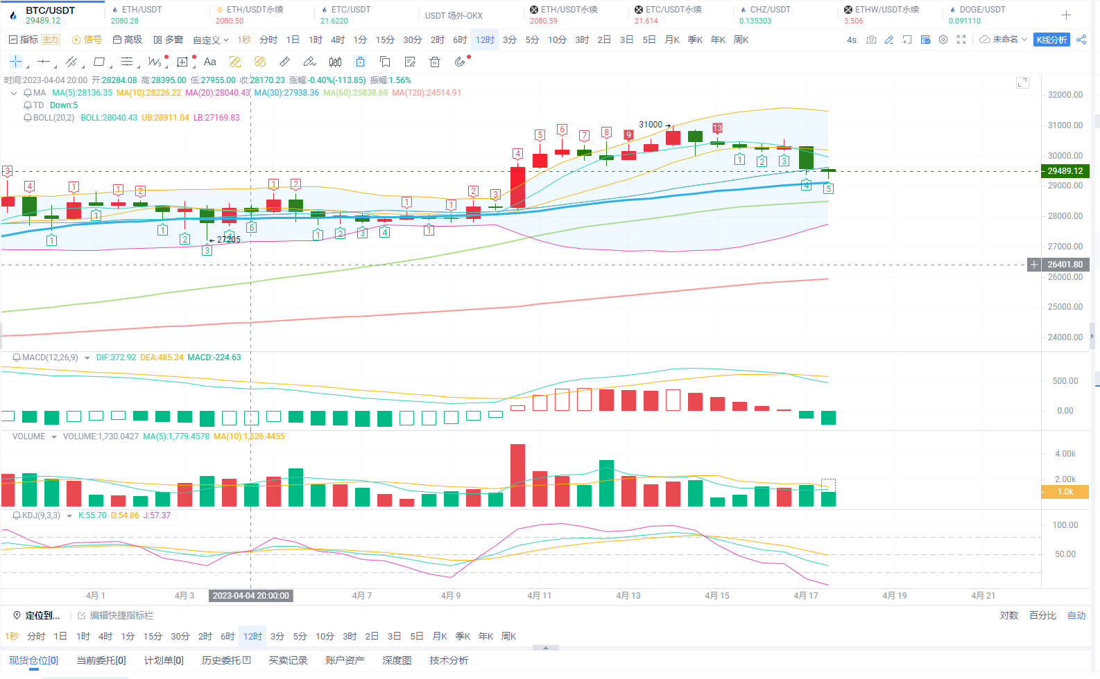Select the rectangle shape drawing tool
Screen dimensions: 1100x679
click(99, 62)
